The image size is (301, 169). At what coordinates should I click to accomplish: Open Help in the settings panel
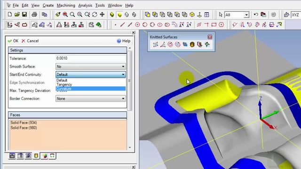[124, 41]
